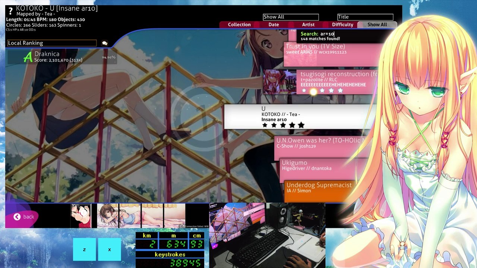Switch to the Difficulty tab

[x=342, y=25]
